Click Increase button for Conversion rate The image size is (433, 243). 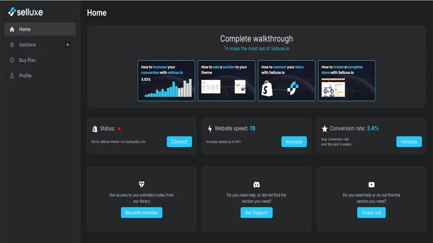[x=409, y=141]
